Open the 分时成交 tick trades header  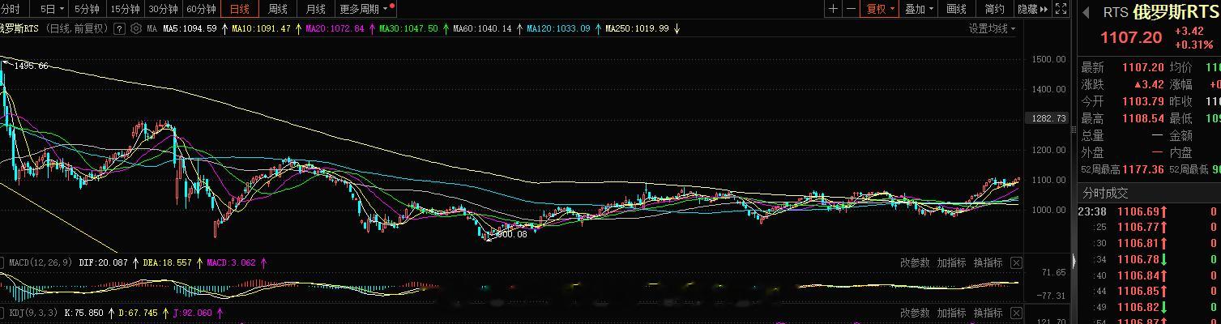[1105, 193]
